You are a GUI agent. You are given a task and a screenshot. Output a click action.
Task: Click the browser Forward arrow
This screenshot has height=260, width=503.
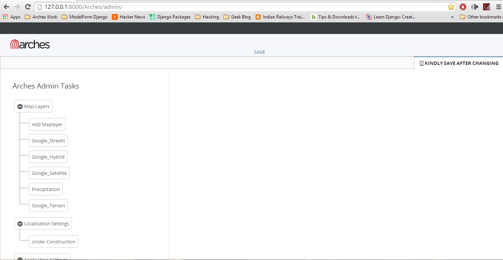point(17,7)
